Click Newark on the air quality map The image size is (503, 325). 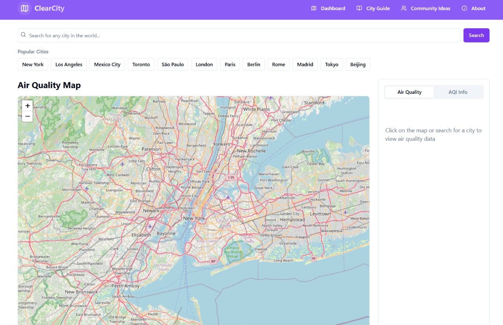[x=151, y=210]
